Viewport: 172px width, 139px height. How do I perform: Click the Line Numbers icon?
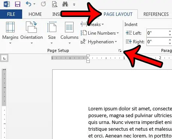tap(84, 33)
